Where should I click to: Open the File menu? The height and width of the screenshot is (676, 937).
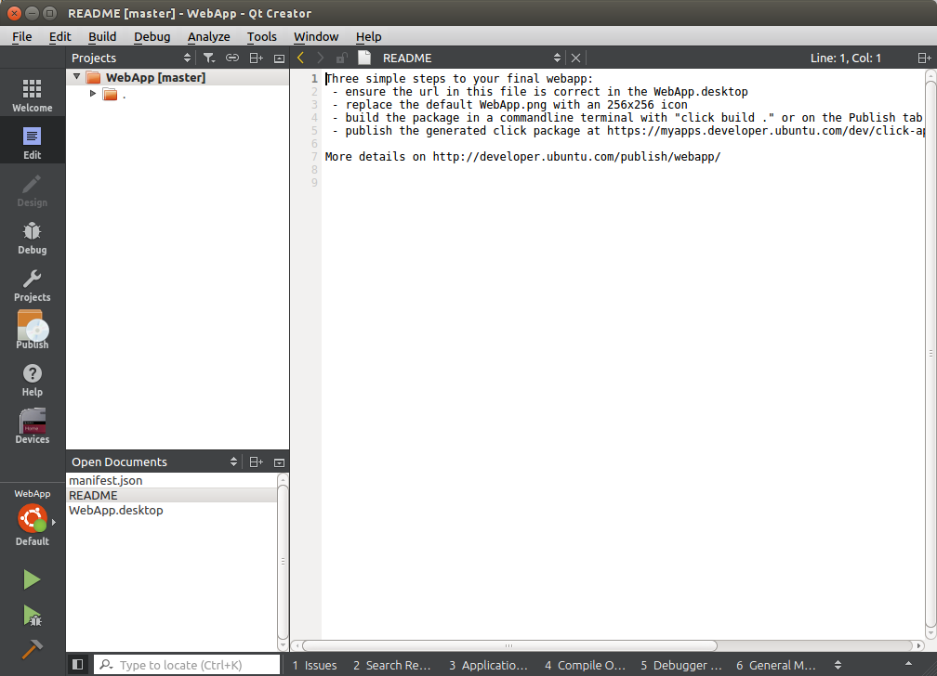22,36
